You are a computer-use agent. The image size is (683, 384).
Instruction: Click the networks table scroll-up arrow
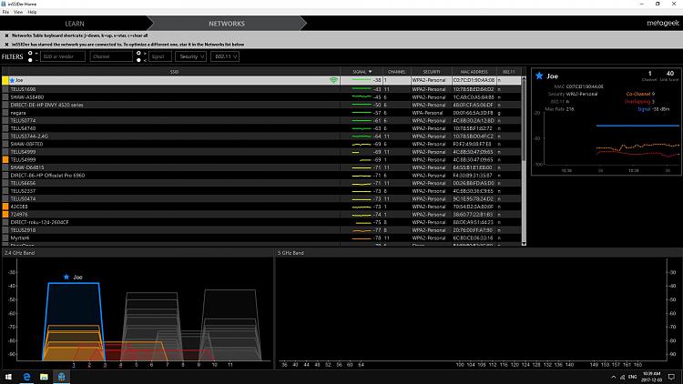(524, 79)
